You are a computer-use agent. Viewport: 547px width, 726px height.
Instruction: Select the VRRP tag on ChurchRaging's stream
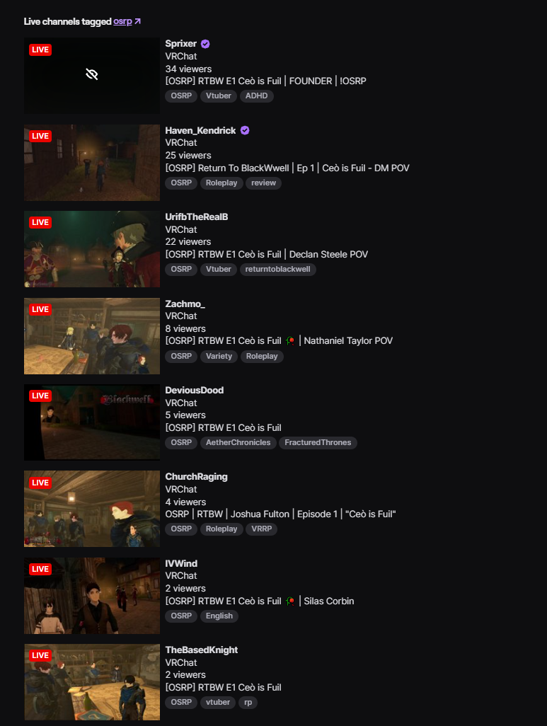click(x=262, y=529)
